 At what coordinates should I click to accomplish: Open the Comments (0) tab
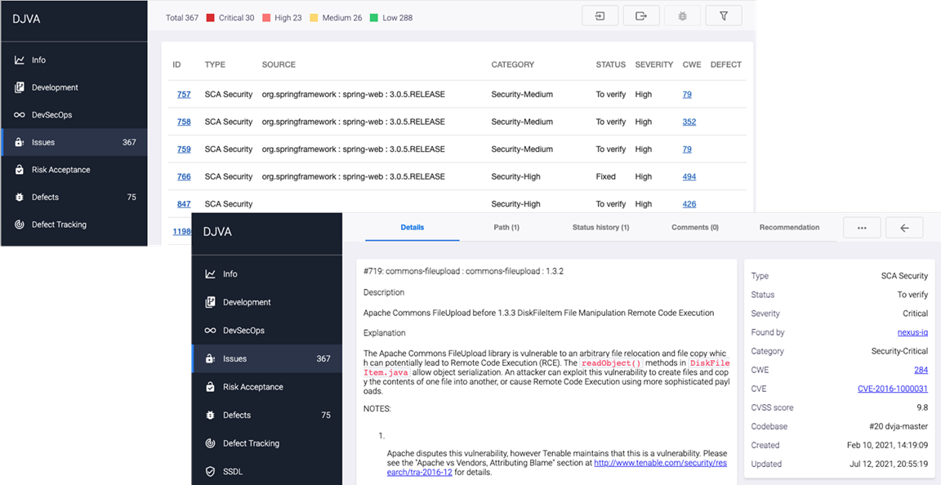pos(694,228)
